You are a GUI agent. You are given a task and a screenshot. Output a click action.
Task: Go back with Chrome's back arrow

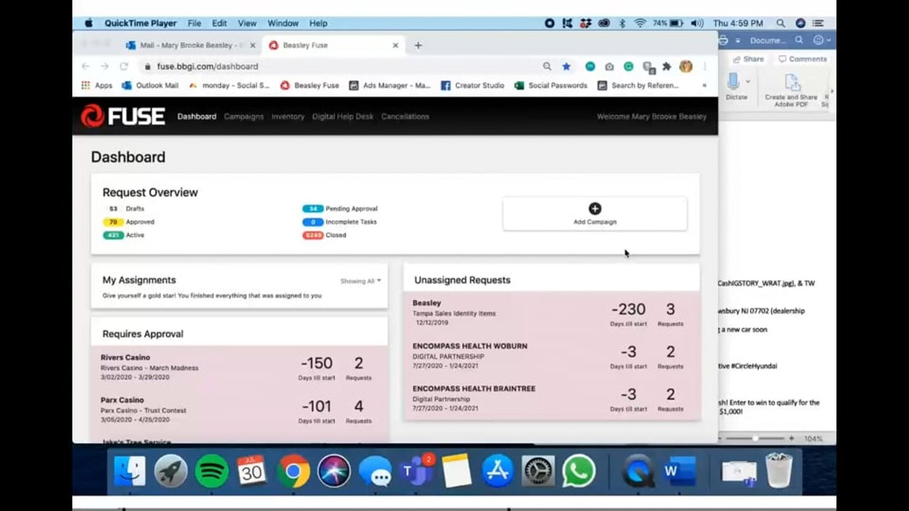85,66
